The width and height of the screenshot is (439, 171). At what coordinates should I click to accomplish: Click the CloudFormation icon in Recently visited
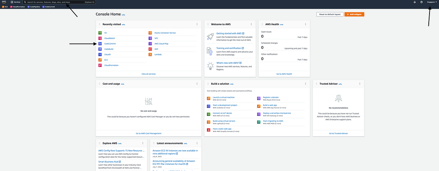coord(100,65)
